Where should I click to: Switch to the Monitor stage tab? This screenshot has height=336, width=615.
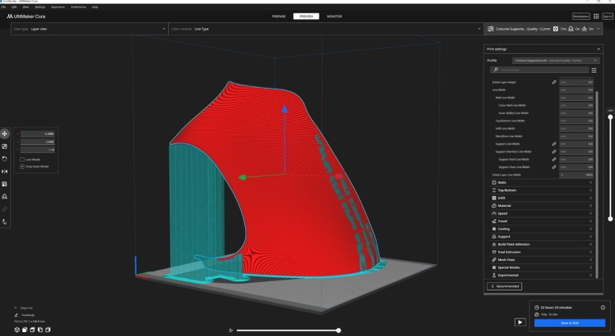(334, 16)
